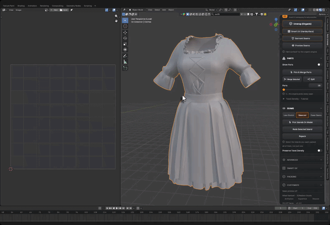Toggle the proportional editing icon

point(235,10)
